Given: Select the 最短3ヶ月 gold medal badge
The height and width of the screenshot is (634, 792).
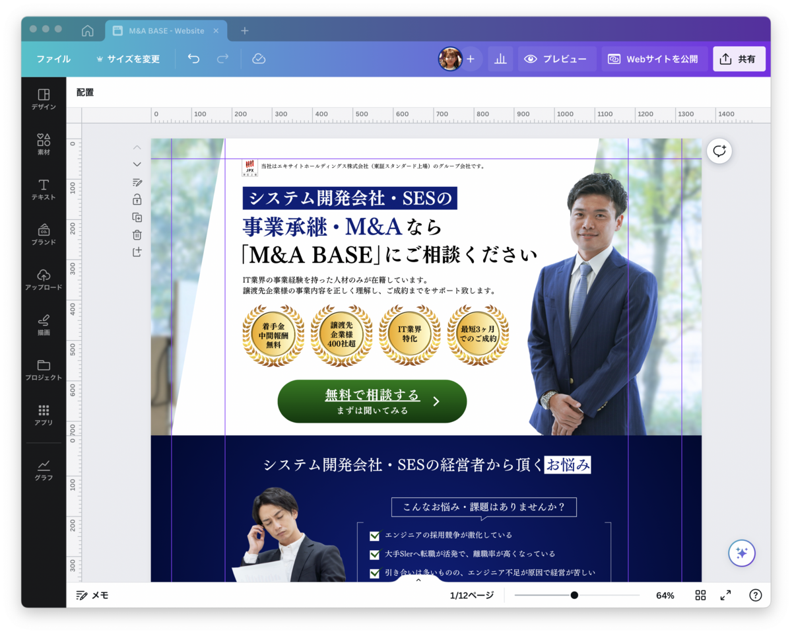Looking at the screenshot, I should coord(478,335).
